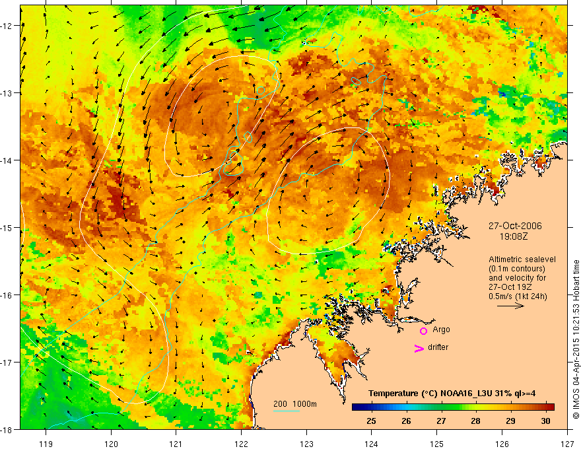The image size is (581, 449).
Task: Click the 'Altimetric sealevel' text
Action: coord(522,259)
